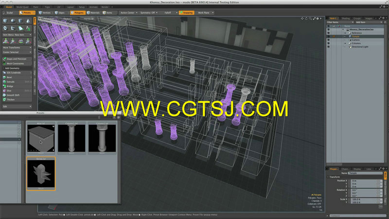Toggle visibility eye for Columns item
Image resolution: width=389 pixels, height=219 pixels.
point(329,43)
